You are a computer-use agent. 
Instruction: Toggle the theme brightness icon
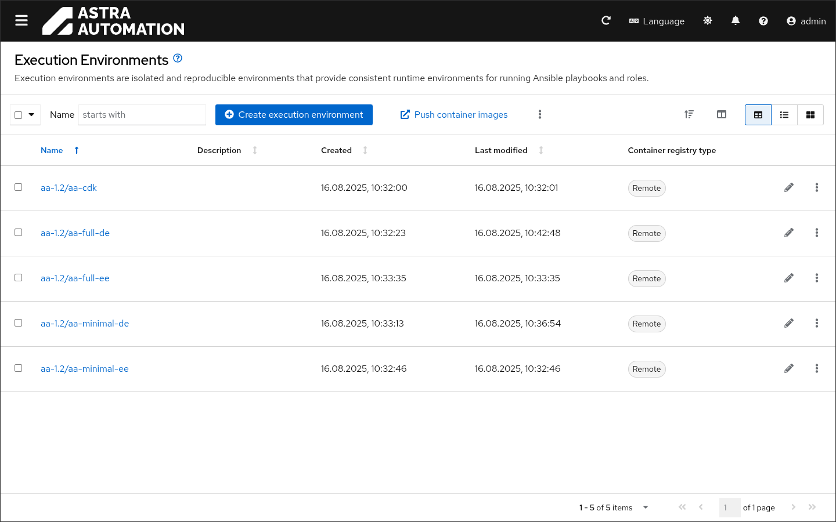coord(707,21)
